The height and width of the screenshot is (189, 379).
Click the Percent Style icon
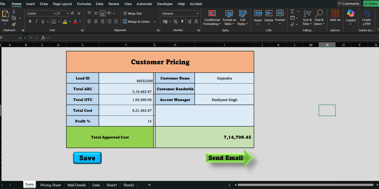tap(176, 21)
